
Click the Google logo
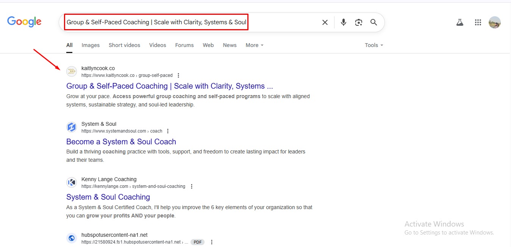[24, 22]
